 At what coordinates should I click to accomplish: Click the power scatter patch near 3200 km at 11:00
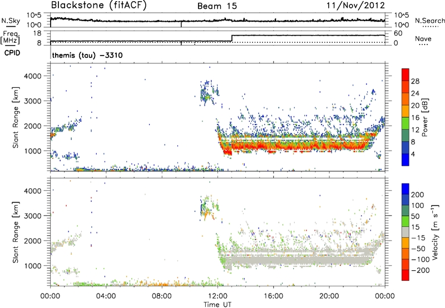(207, 93)
